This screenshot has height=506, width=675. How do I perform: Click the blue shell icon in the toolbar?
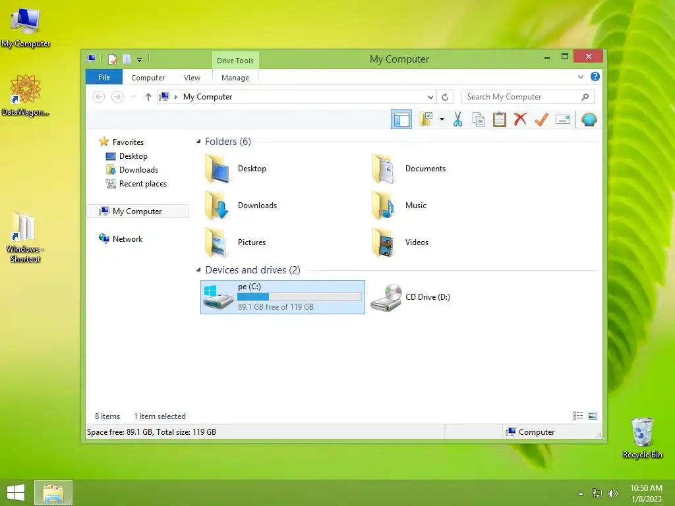coord(589,119)
